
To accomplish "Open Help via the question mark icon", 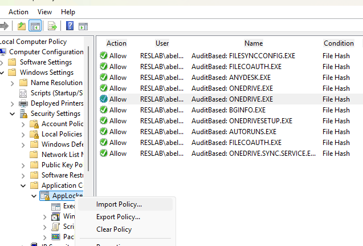I will pyautogui.click(x=70, y=26).
